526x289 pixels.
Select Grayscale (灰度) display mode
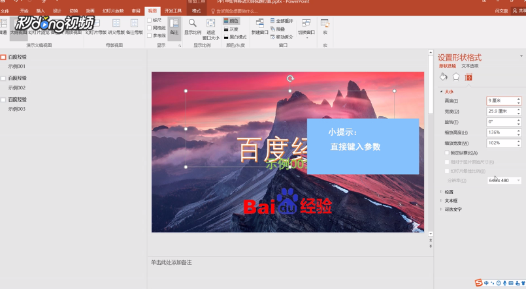click(231, 29)
